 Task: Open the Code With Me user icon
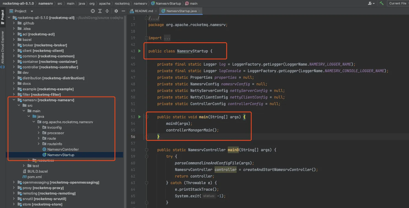coord(371,3)
